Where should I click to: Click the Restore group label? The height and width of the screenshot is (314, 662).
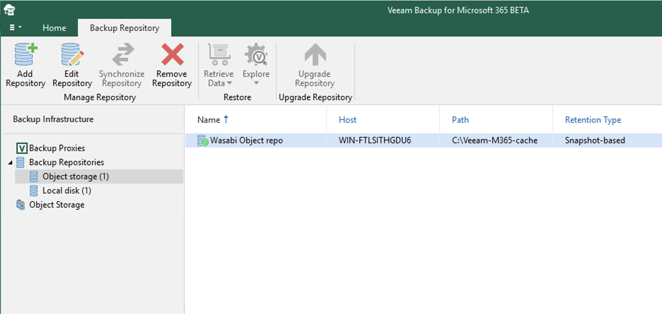tap(237, 97)
